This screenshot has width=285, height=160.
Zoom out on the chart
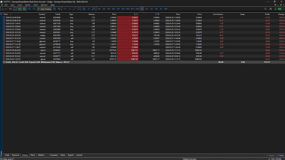click(34, 9)
